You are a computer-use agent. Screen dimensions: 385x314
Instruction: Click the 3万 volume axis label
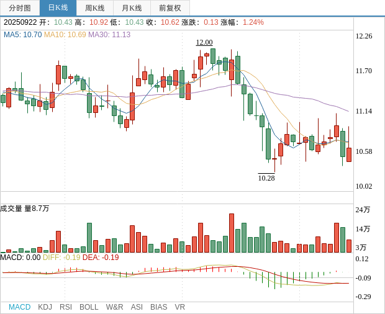pos(361,248)
